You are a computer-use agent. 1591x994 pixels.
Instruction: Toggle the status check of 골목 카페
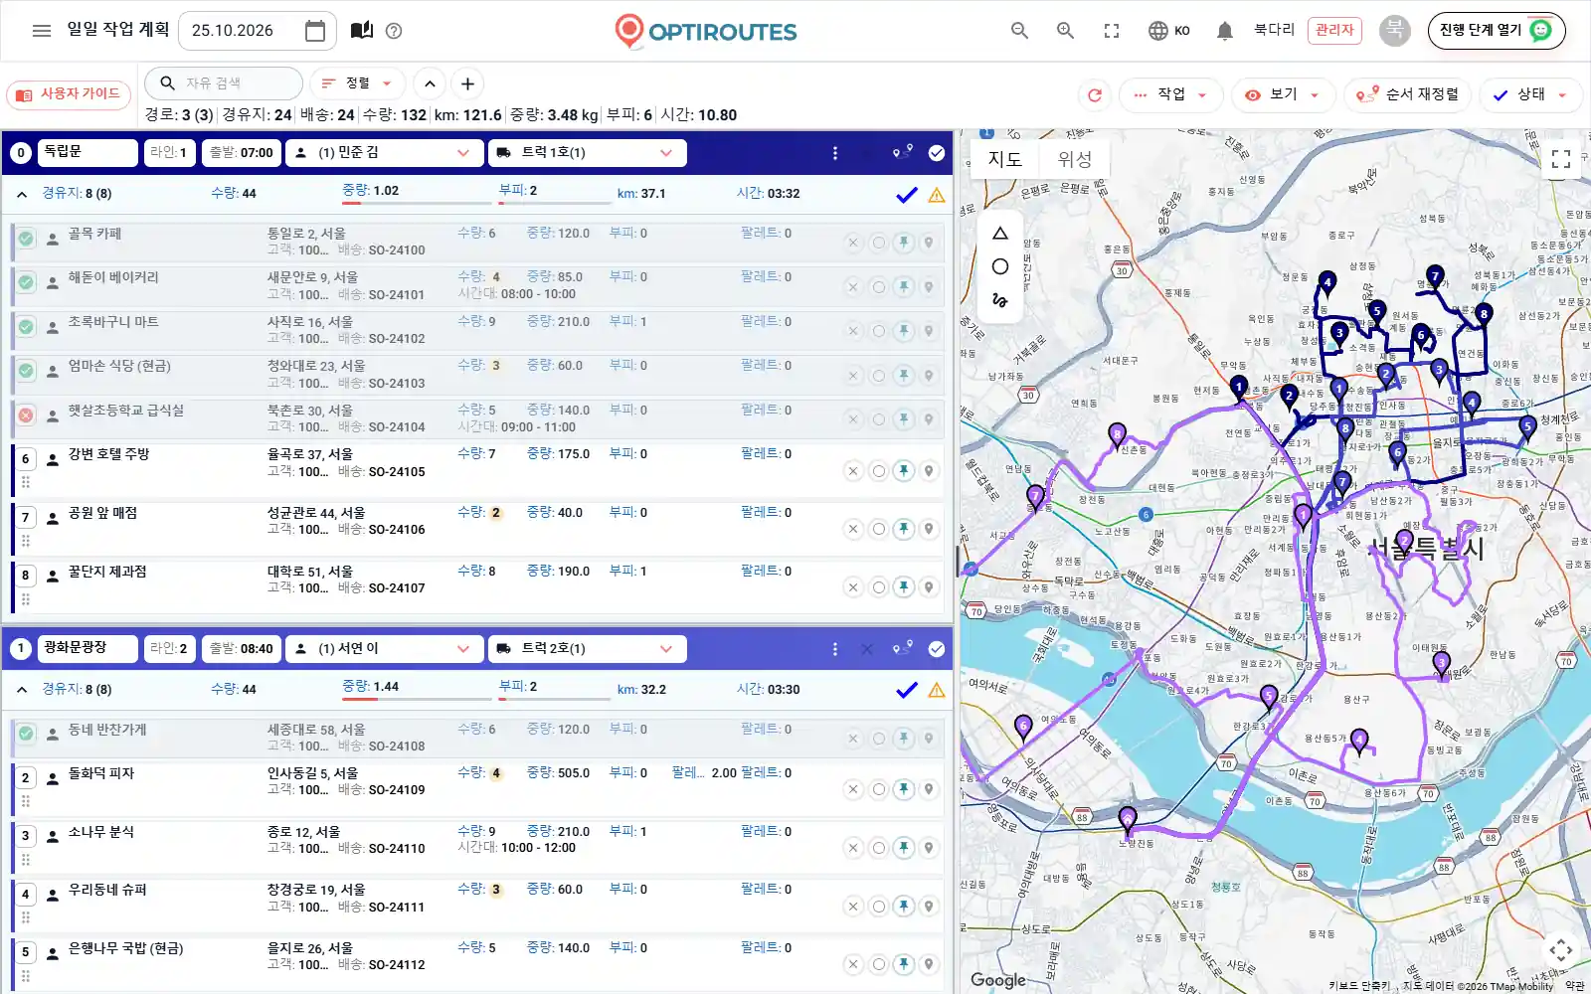[x=26, y=239]
